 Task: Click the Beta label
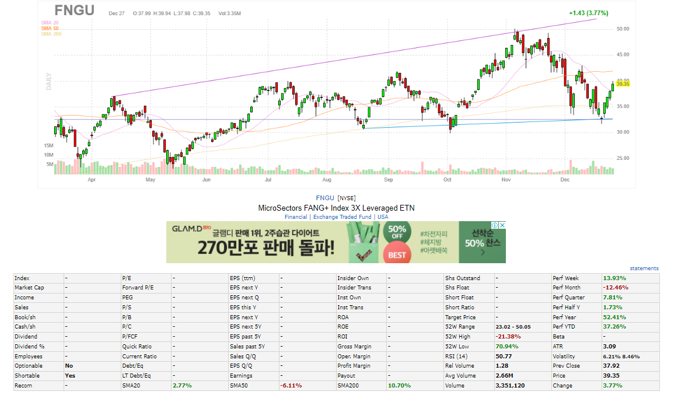click(558, 337)
